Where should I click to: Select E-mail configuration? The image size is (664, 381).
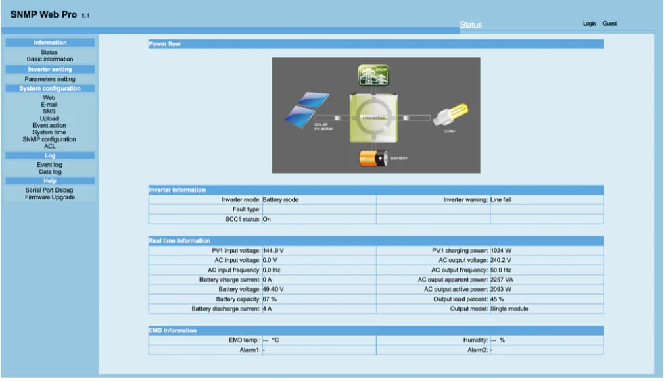(x=49, y=105)
